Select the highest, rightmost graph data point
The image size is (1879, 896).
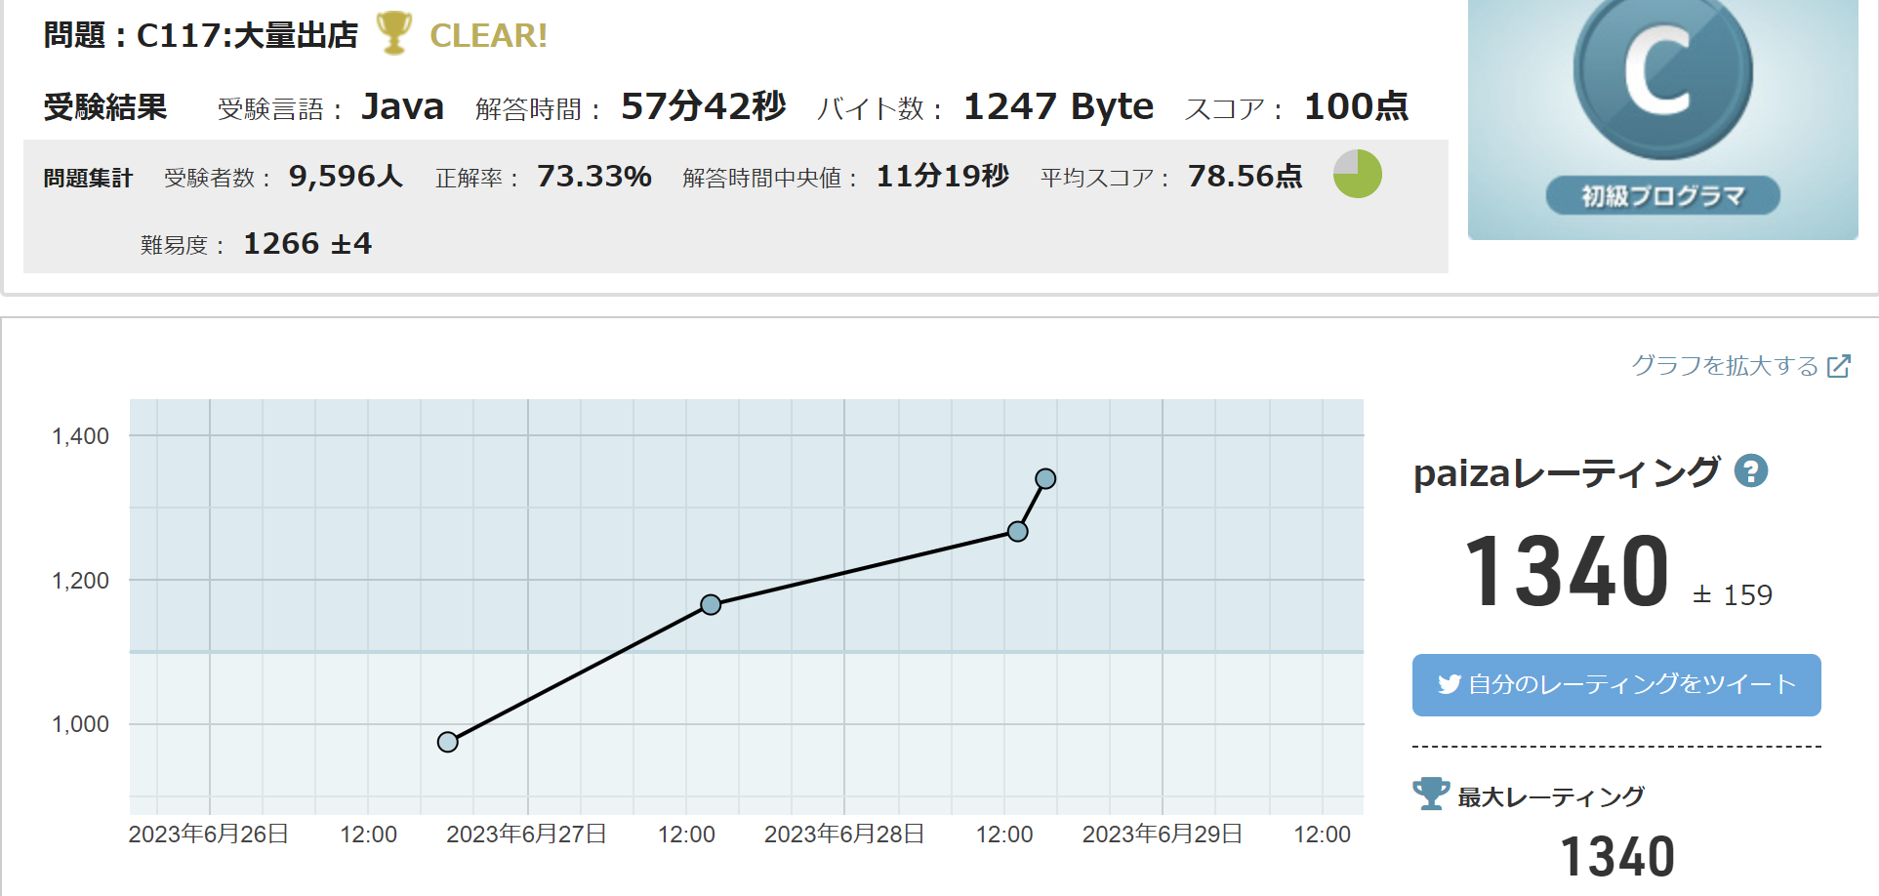(x=1045, y=478)
